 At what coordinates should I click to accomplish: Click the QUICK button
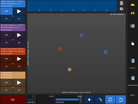tap(132, 95)
